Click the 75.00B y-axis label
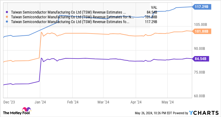 click(200, 72)
